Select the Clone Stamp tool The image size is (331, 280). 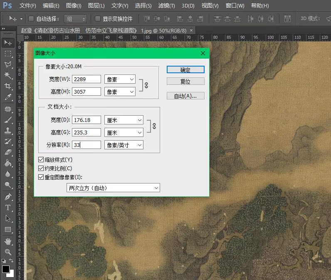[8, 131]
